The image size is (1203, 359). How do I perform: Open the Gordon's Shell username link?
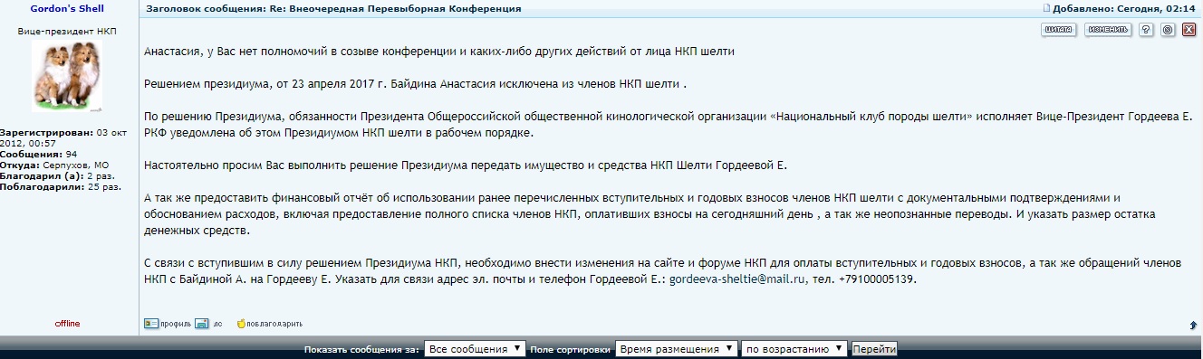[x=68, y=8]
